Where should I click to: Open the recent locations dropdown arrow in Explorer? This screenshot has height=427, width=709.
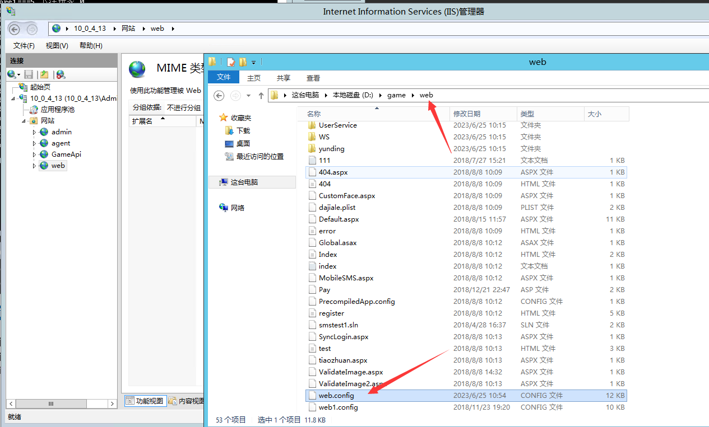249,96
